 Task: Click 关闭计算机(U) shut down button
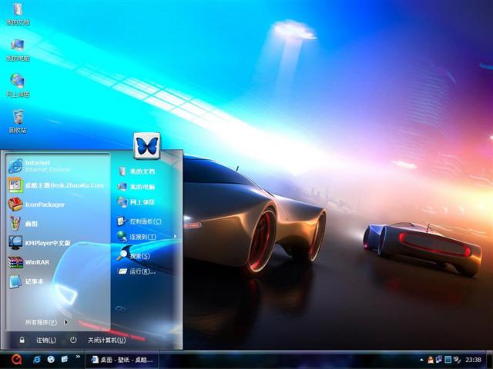pyautogui.click(x=98, y=340)
